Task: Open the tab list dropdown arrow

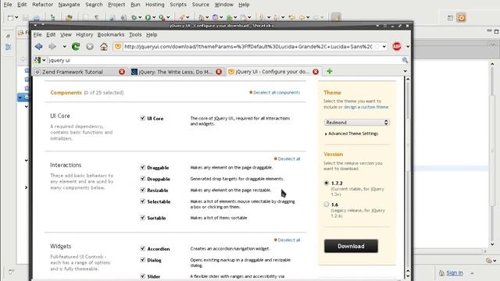Action: pyautogui.click(x=405, y=71)
